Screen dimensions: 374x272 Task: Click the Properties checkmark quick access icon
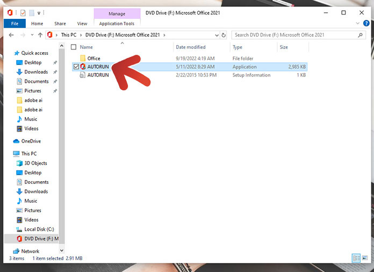(23, 13)
